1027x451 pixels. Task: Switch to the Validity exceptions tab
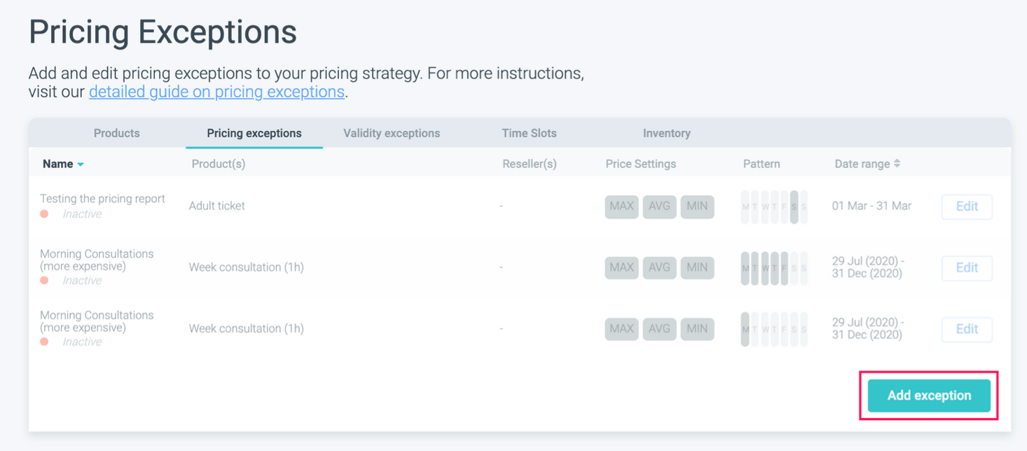[391, 133]
